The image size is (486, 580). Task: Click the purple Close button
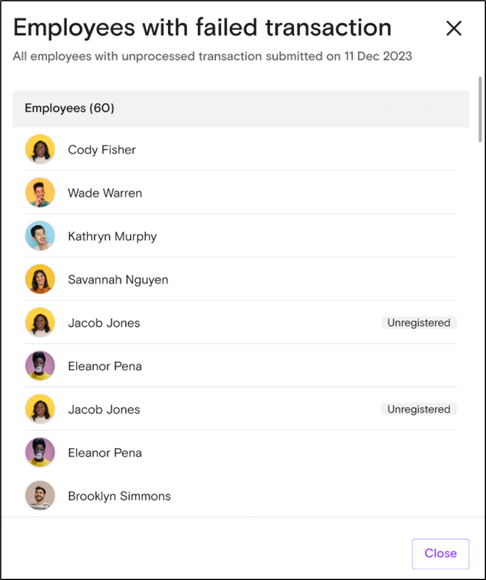pos(441,554)
